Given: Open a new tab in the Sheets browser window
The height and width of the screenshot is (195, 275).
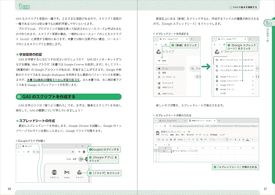Looking at the screenshot, I should (x=219, y=121).
